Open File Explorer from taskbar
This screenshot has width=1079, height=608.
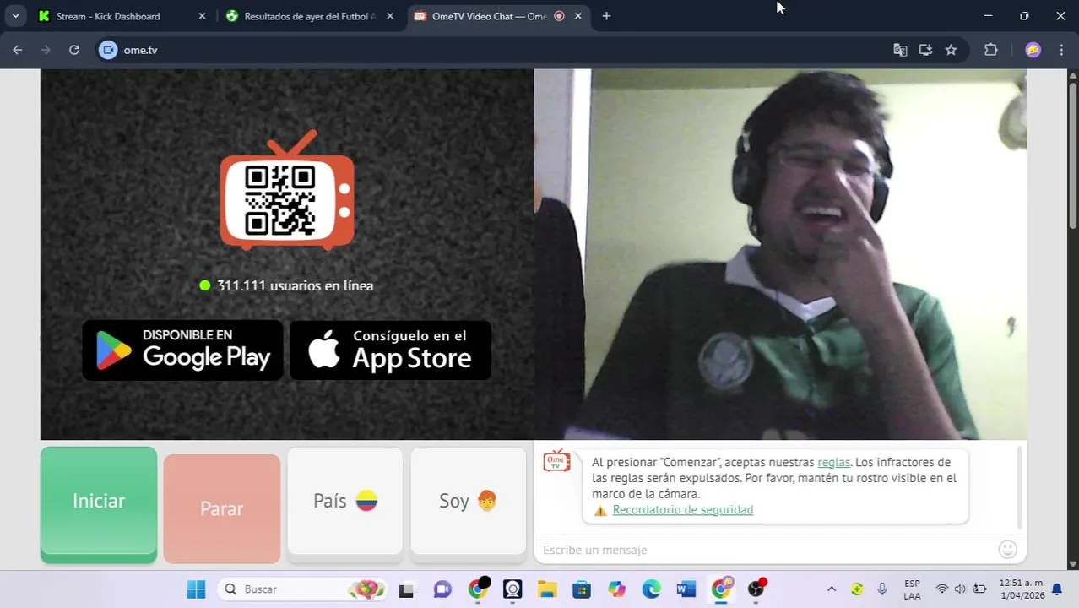(547, 589)
